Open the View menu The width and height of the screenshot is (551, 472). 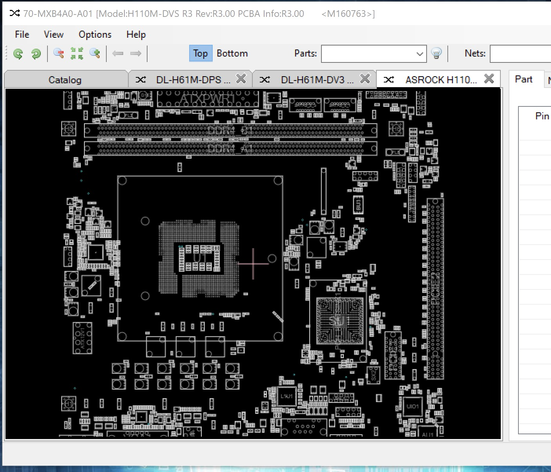point(54,35)
